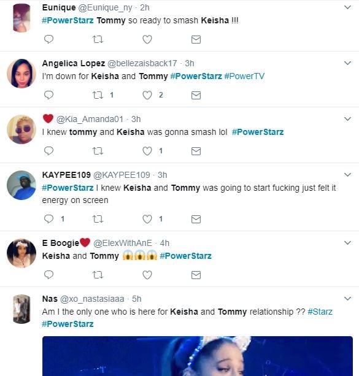359x376 pixels.
Task: Reply to E Boogie's tweet
Action: click(x=48, y=275)
